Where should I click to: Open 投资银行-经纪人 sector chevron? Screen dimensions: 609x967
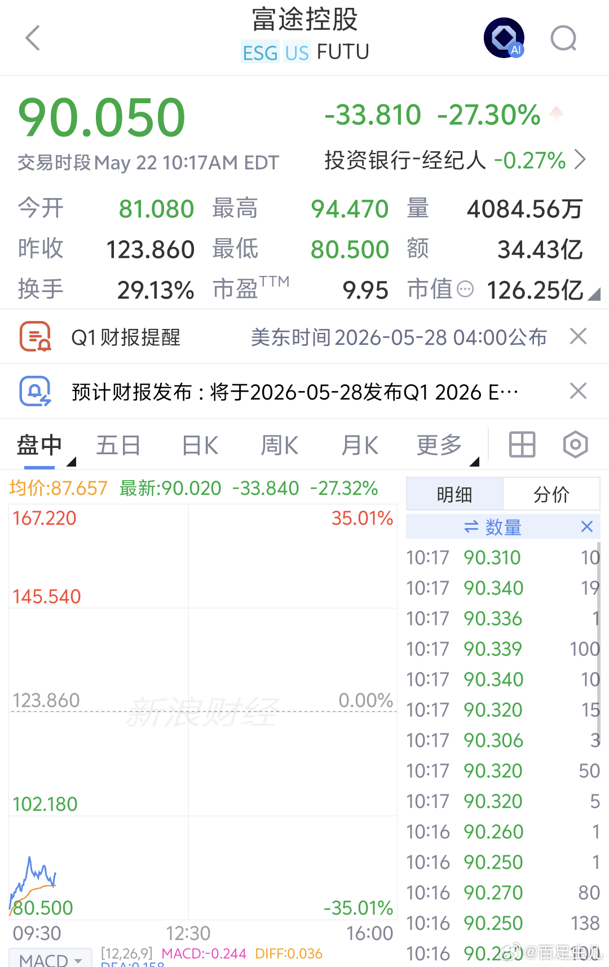coord(580,160)
